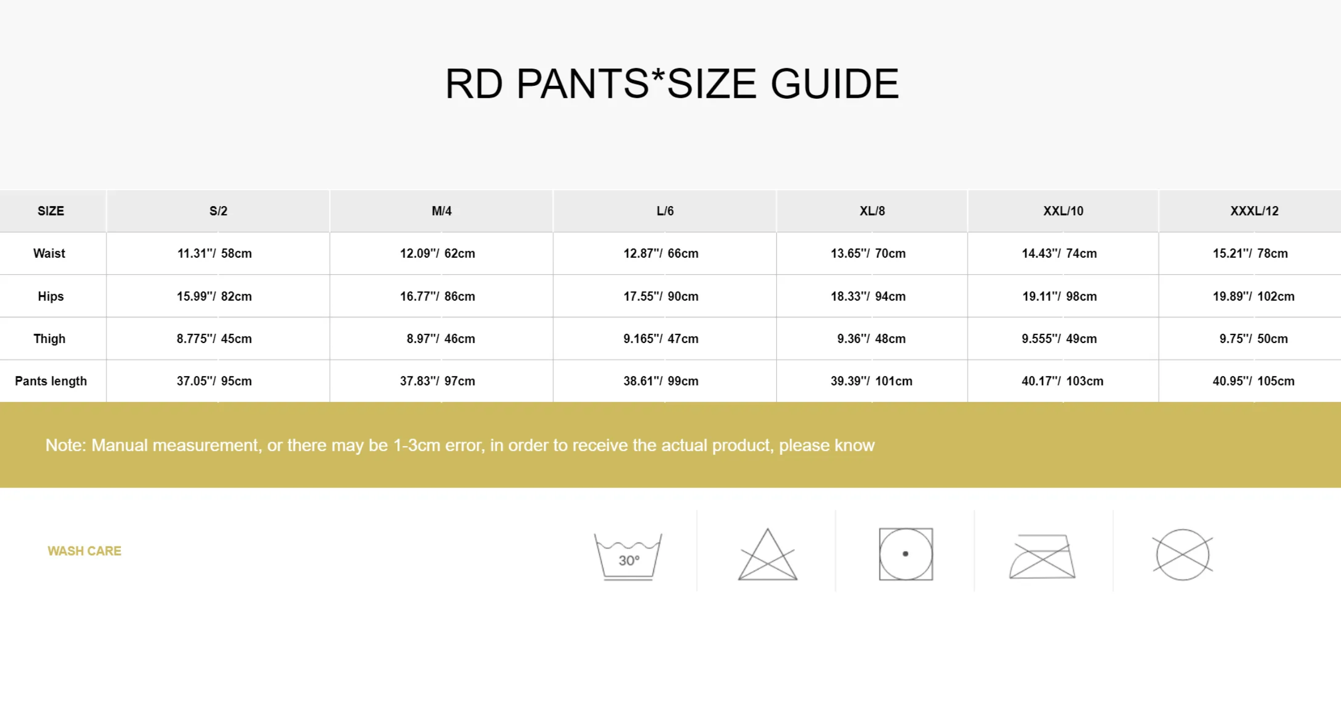Click the Thigh row label
Screen dimensions: 1341x701
[x=49, y=339]
